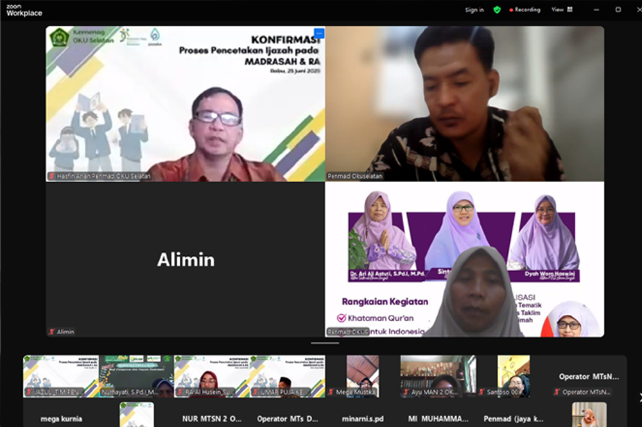Click the red Recording dot indicator
Viewport: 642px width, 427px height.
point(511,10)
